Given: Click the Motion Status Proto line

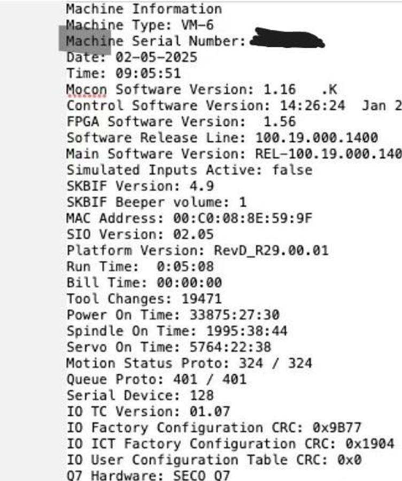Looking at the screenshot, I should click(189, 363).
